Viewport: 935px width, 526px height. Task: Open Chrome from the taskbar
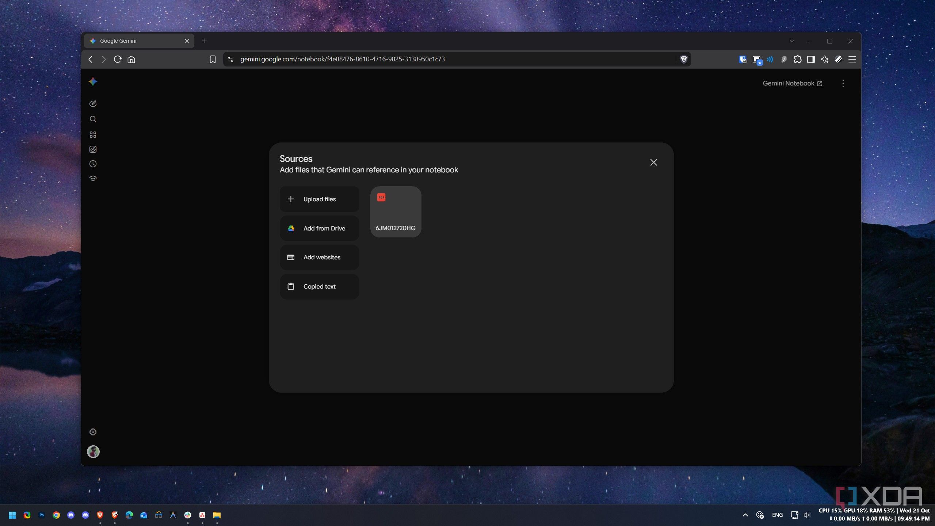pyautogui.click(x=56, y=515)
